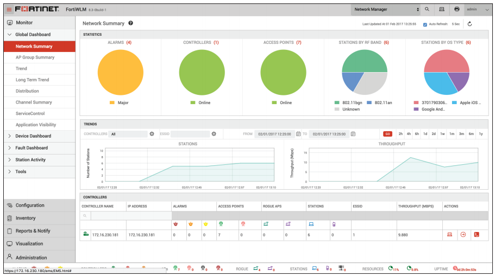Click the refresh icon near Auto Refresh

pos(469,24)
